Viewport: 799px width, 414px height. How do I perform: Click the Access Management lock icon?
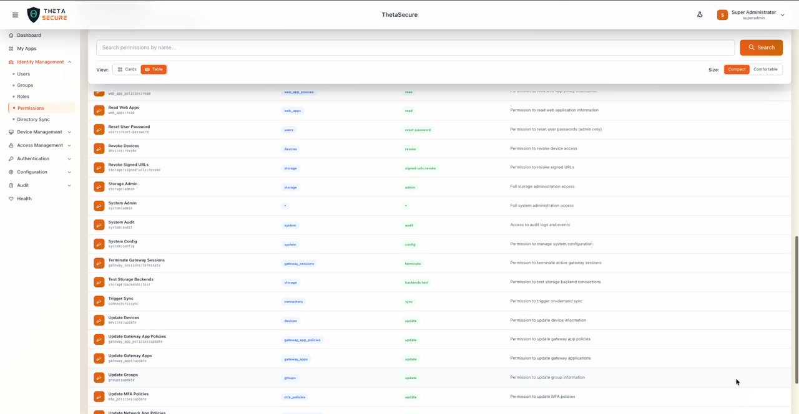point(11,145)
